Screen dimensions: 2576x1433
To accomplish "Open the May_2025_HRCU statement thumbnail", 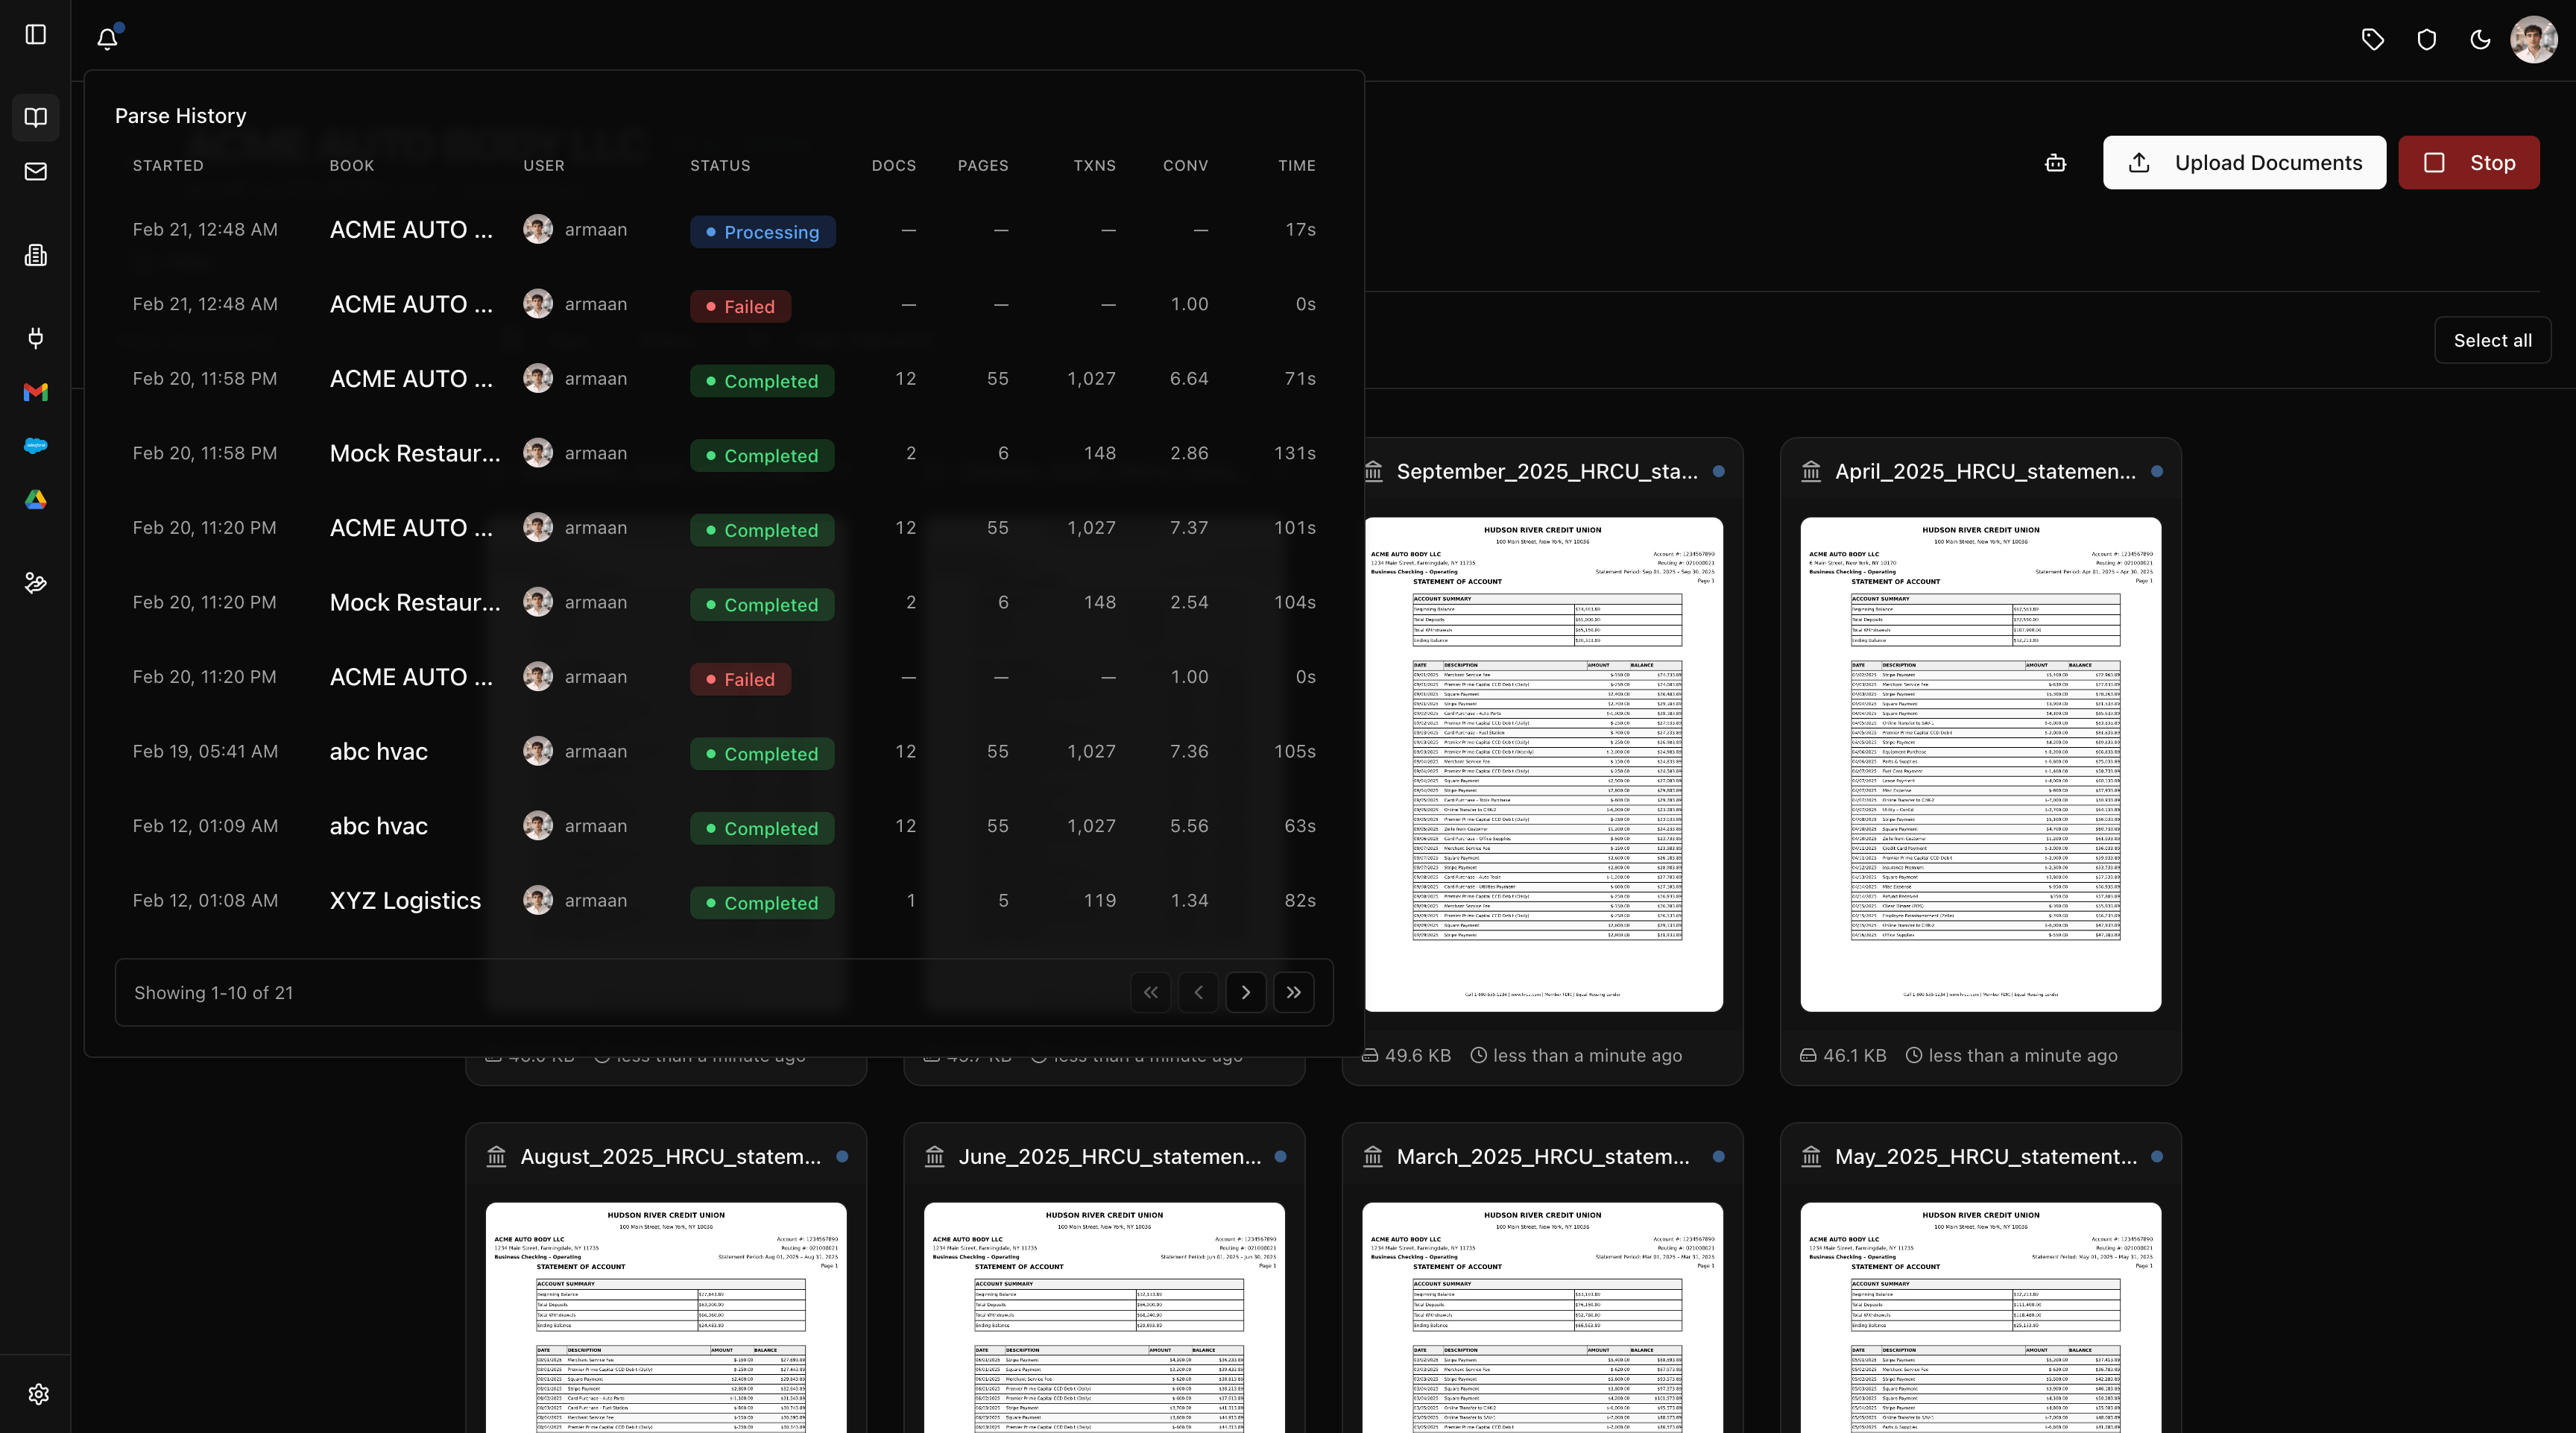I will coord(1981,1318).
